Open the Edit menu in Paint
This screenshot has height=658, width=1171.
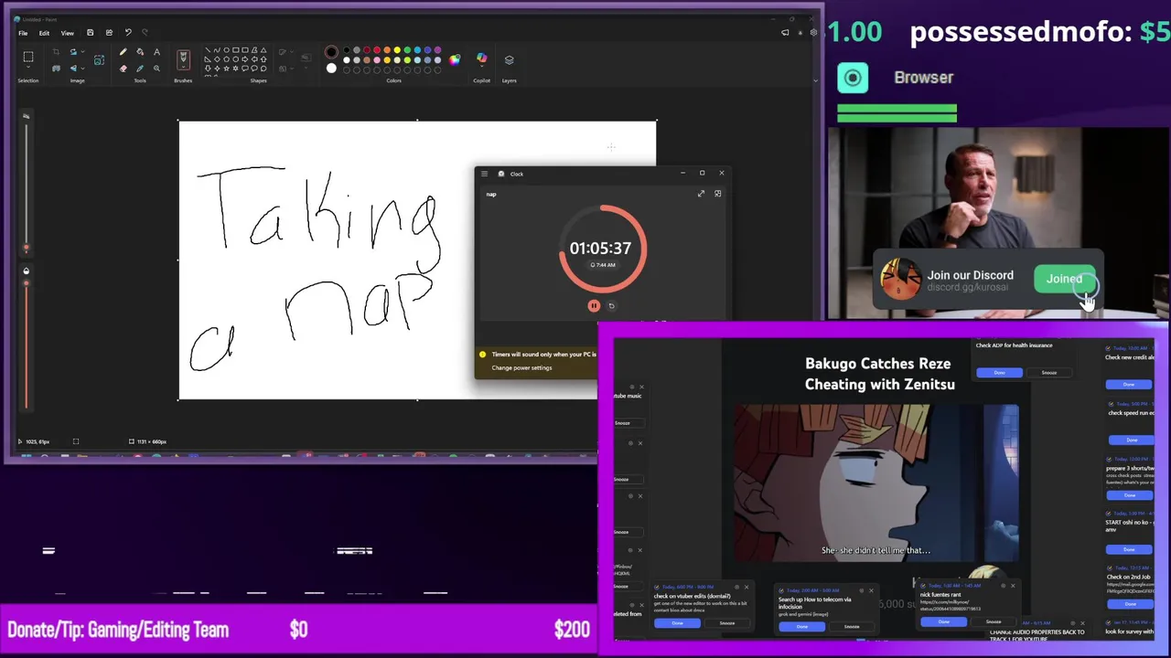(x=44, y=33)
